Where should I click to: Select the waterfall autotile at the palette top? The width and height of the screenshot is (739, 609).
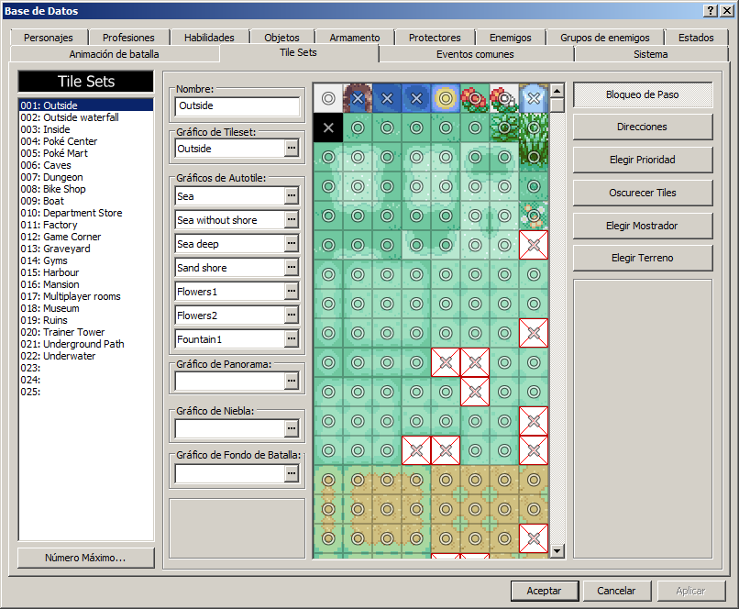[357, 98]
